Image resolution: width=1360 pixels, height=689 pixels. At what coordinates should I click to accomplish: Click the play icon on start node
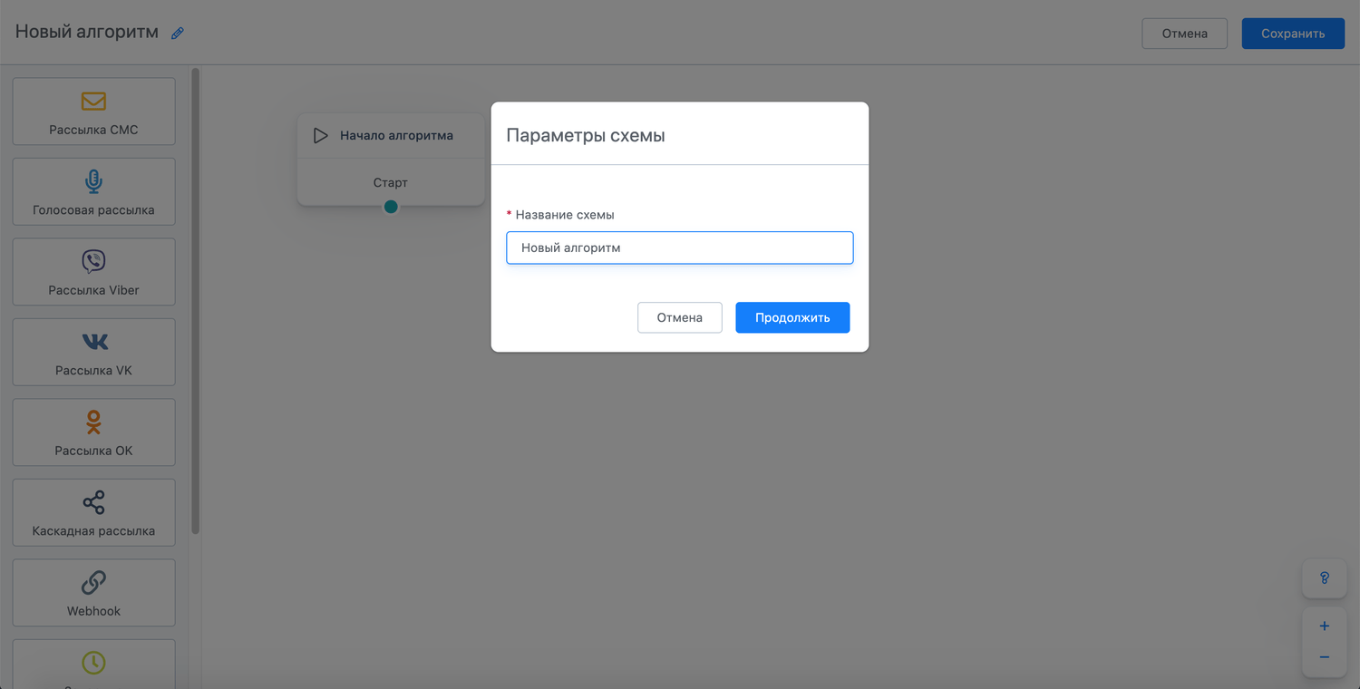(x=320, y=136)
